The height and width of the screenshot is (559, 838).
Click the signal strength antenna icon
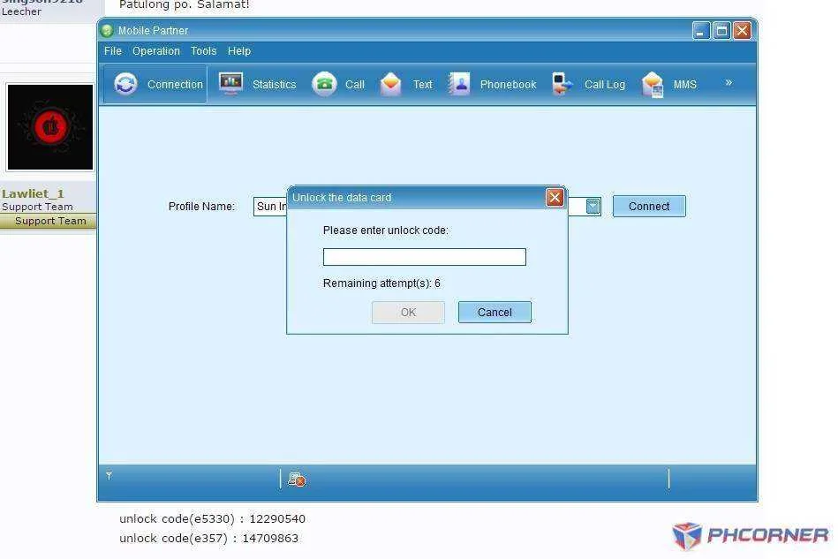click(x=109, y=476)
